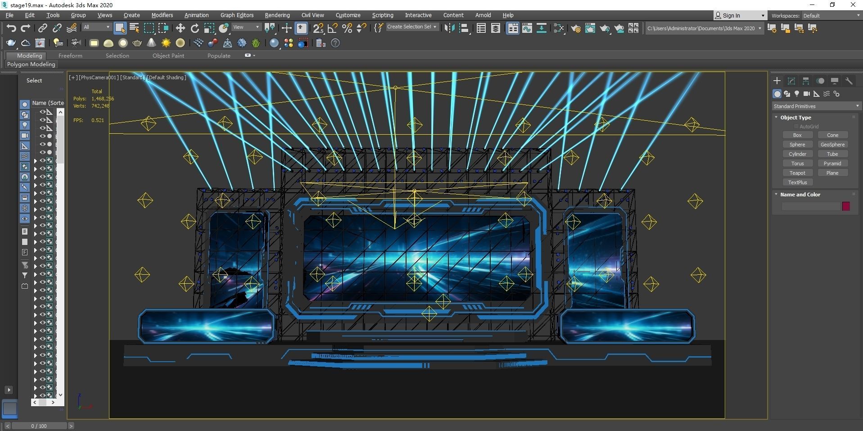Toggle Display Lights filter in explorer
Screen dimensions: 863x431
[25, 125]
